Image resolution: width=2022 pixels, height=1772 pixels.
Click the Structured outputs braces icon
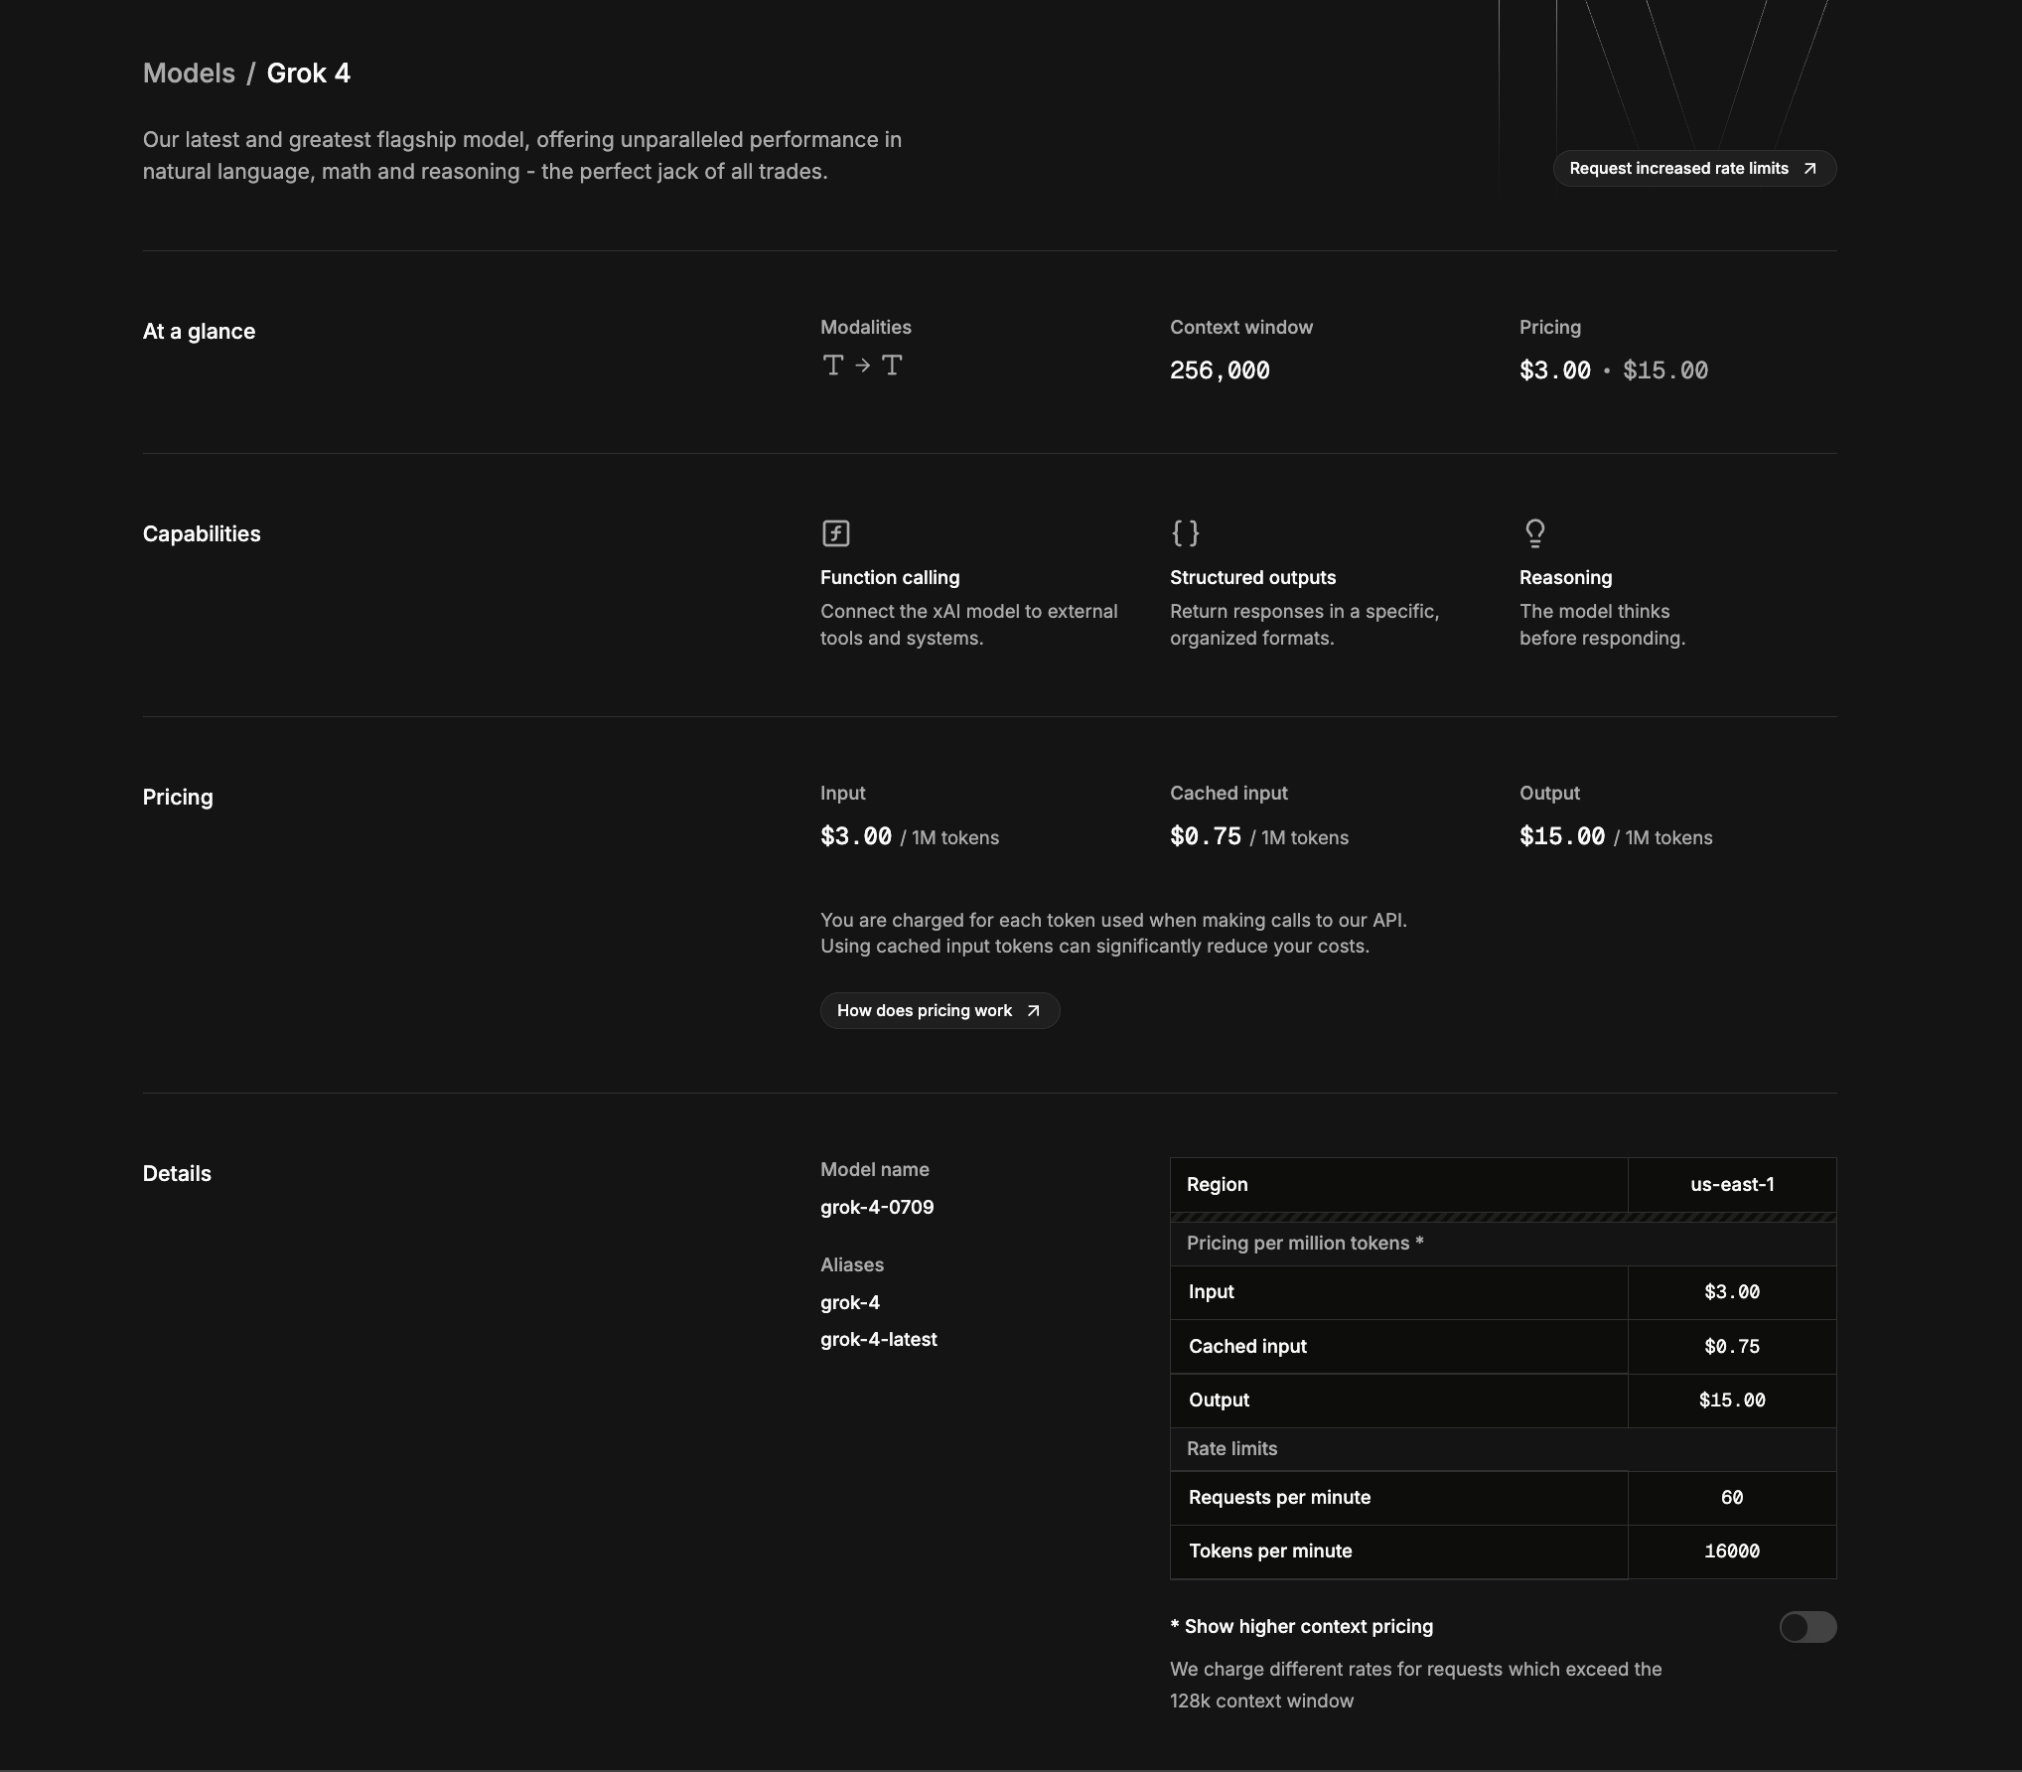pyautogui.click(x=1185, y=533)
